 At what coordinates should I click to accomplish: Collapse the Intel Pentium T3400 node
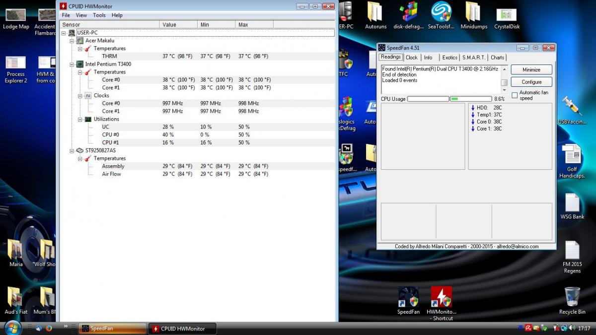(72, 64)
